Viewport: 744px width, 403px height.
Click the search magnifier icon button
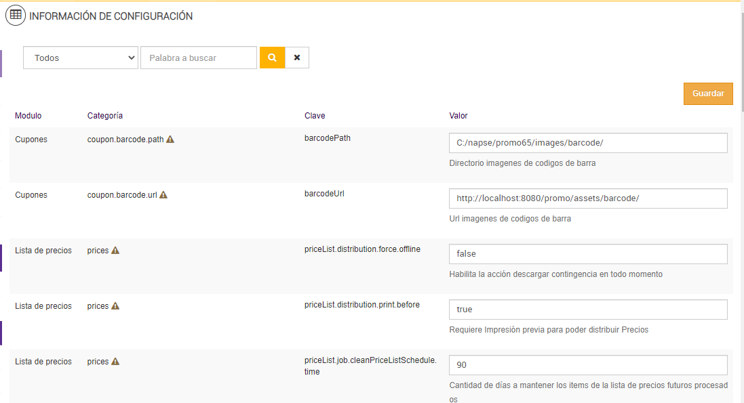tap(272, 58)
